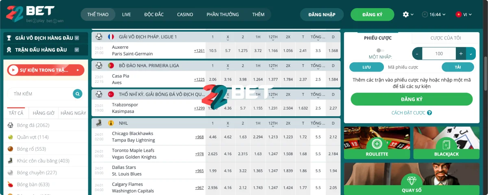The image size is (488, 195).
Task: Click the Turkey flag on the Thổ Nhĩ Kỳ header
Action: 111,94
